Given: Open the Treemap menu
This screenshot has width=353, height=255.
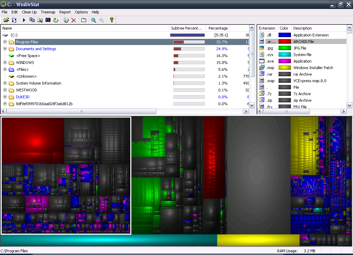Looking at the screenshot, I should [x=48, y=12].
